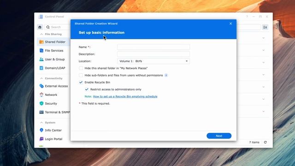Viewport: 295px width, 166px height.
Task: Click the Control Panel window title icon
Action: pyautogui.click(x=41, y=17)
